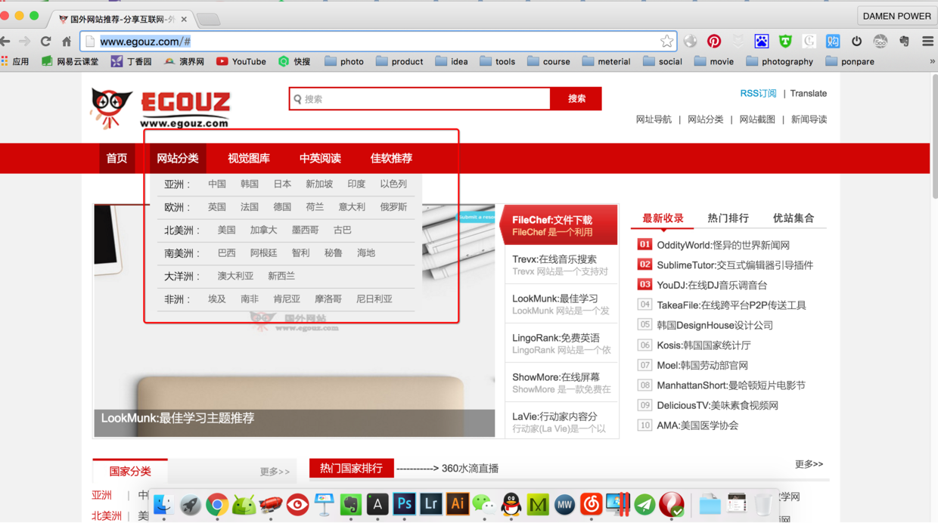Click the Evernote Web Clipper extension icon
The image size is (938, 523).
904,41
